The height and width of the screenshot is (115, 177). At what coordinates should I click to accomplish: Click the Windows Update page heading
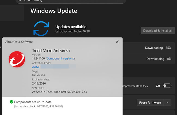click(54, 11)
